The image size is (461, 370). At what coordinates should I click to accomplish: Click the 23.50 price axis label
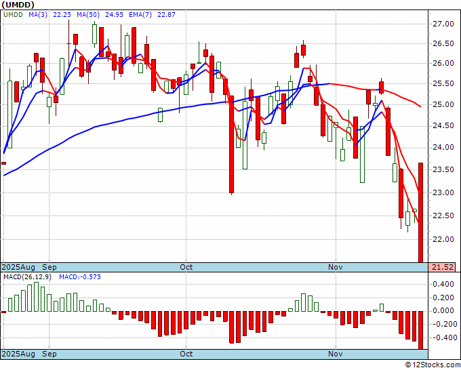click(x=443, y=169)
